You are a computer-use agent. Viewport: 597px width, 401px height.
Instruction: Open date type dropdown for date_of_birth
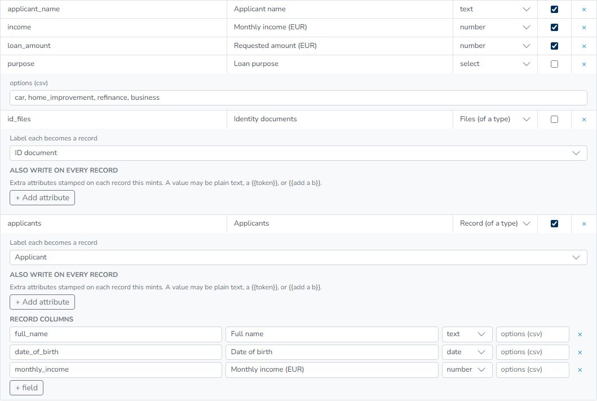[467, 352]
